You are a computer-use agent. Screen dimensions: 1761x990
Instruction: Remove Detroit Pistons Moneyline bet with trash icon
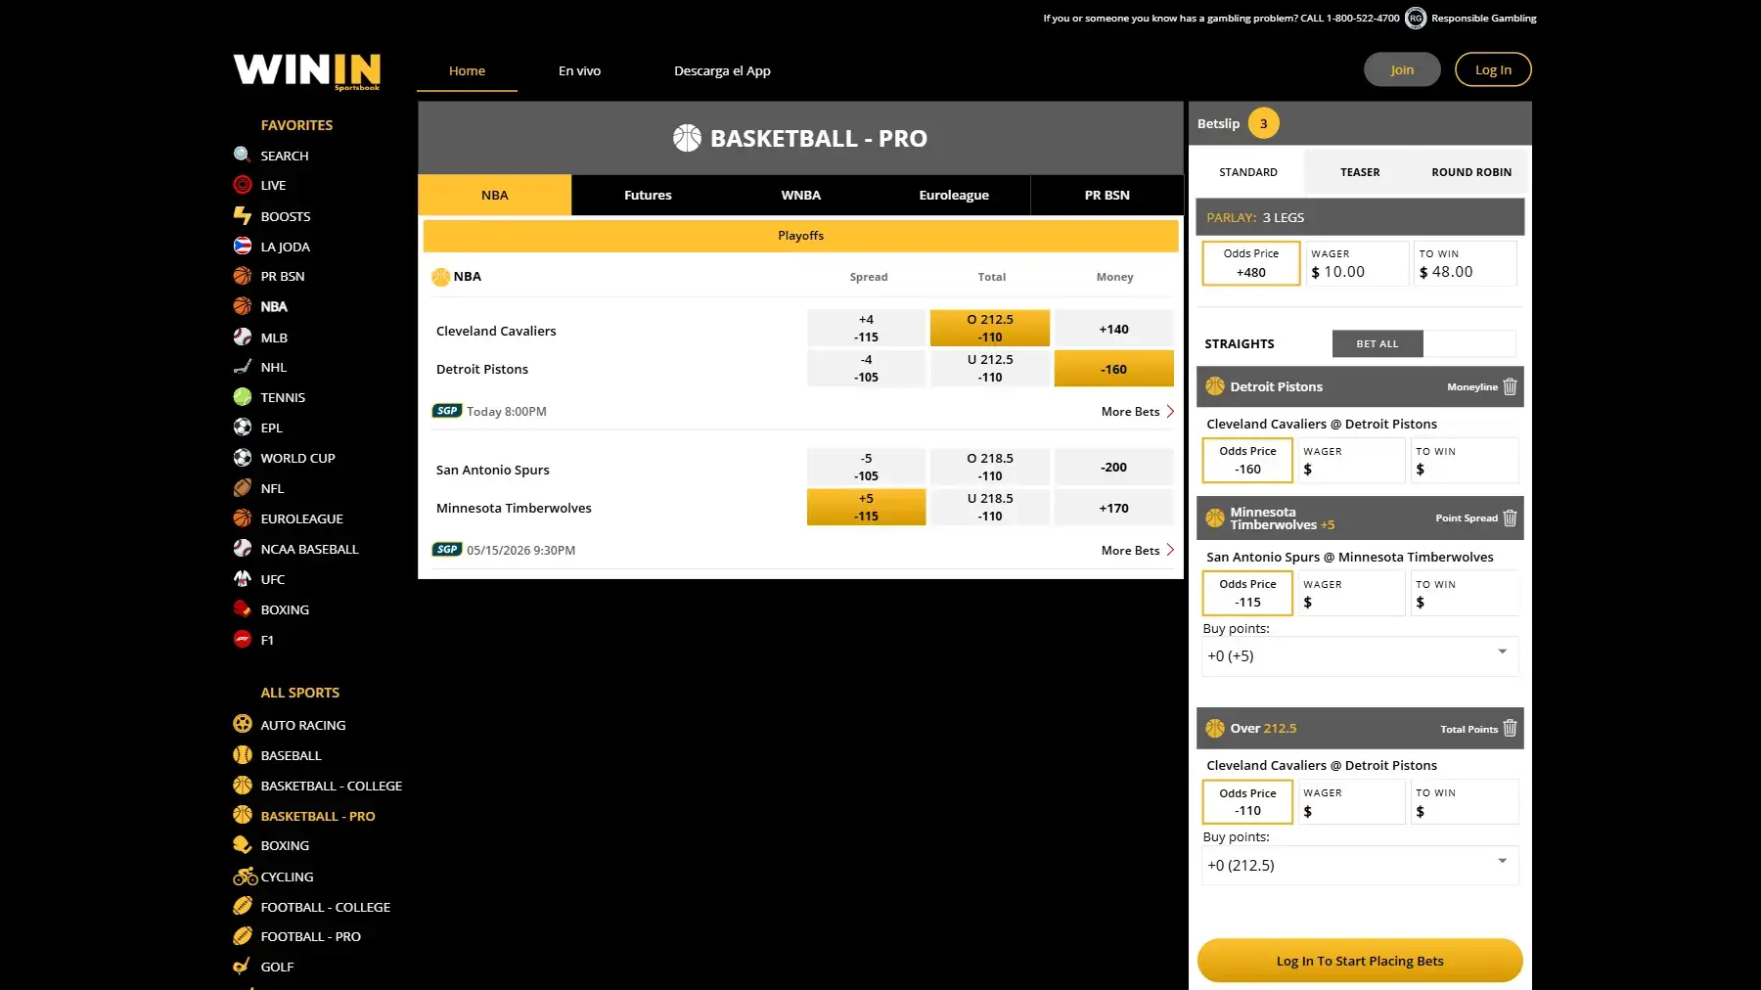(x=1510, y=386)
